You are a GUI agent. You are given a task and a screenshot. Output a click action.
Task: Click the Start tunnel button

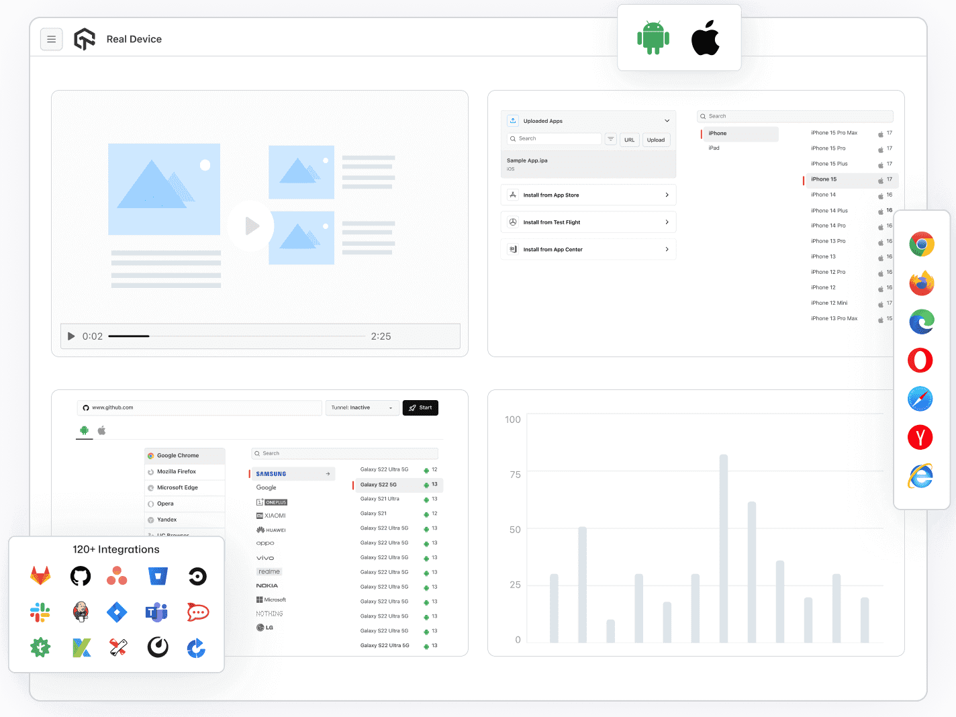pyautogui.click(x=420, y=408)
